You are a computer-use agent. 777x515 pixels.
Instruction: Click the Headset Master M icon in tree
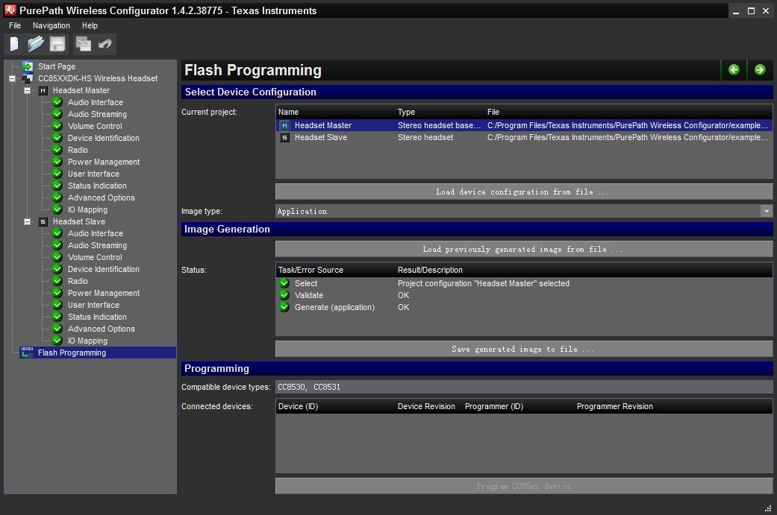click(x=43, y=90)
